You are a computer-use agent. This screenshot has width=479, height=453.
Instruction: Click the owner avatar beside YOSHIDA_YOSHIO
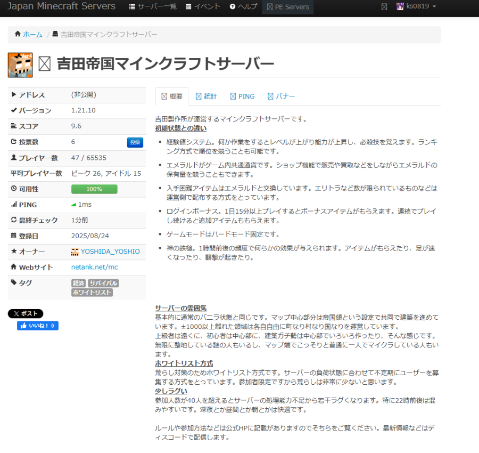point(75,251)
